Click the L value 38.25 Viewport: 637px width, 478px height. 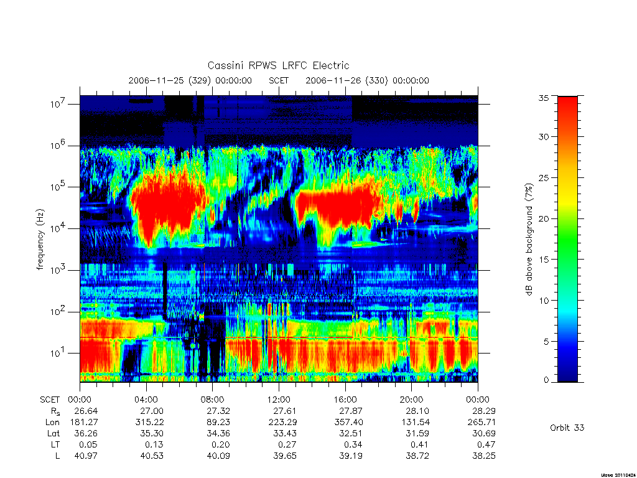pyautogui.click(x=483, y=456)
